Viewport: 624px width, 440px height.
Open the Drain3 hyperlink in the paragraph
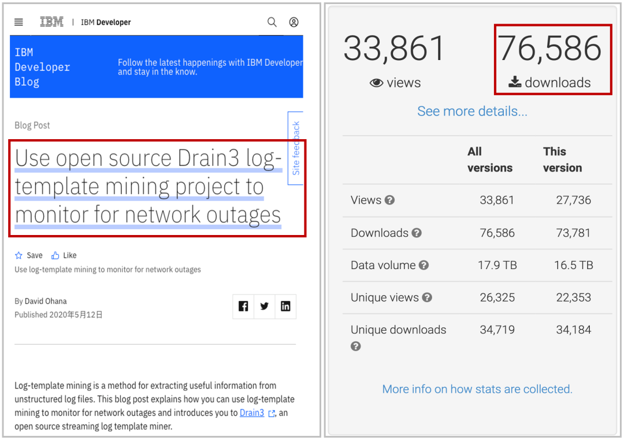(x=252, y=413)
